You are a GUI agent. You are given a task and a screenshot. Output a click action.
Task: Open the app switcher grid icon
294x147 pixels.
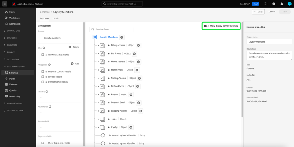(266, 4)
